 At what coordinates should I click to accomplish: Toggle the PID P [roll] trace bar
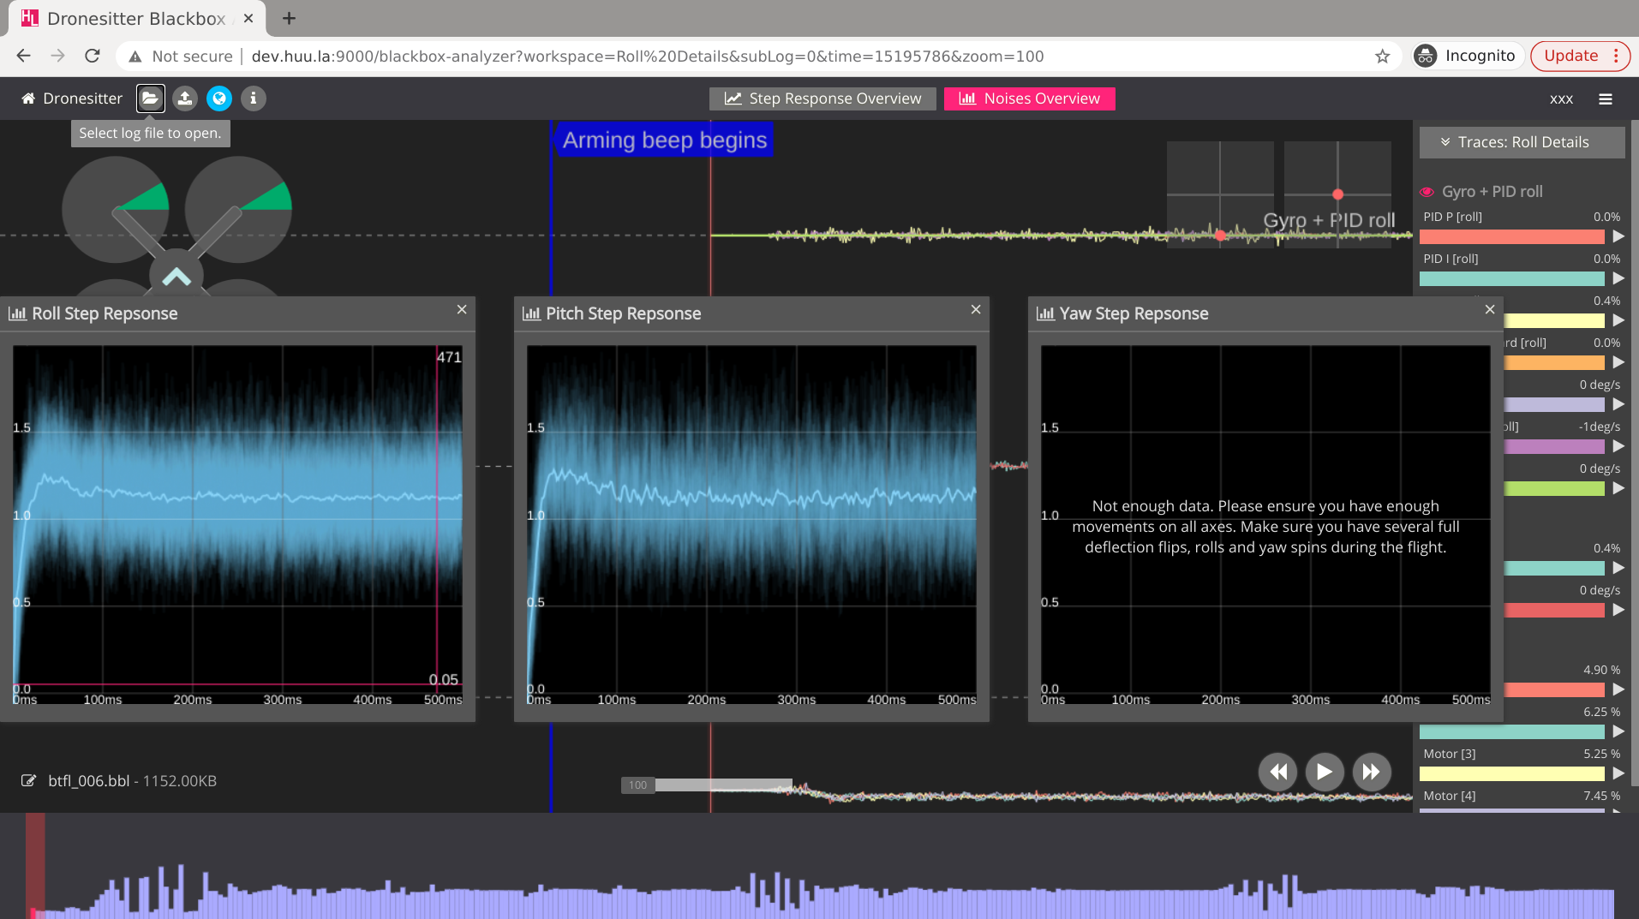pos(1511,236)
